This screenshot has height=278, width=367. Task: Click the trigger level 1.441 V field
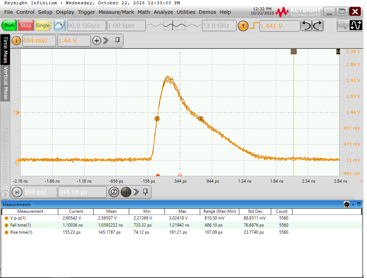tap(279, 26)
